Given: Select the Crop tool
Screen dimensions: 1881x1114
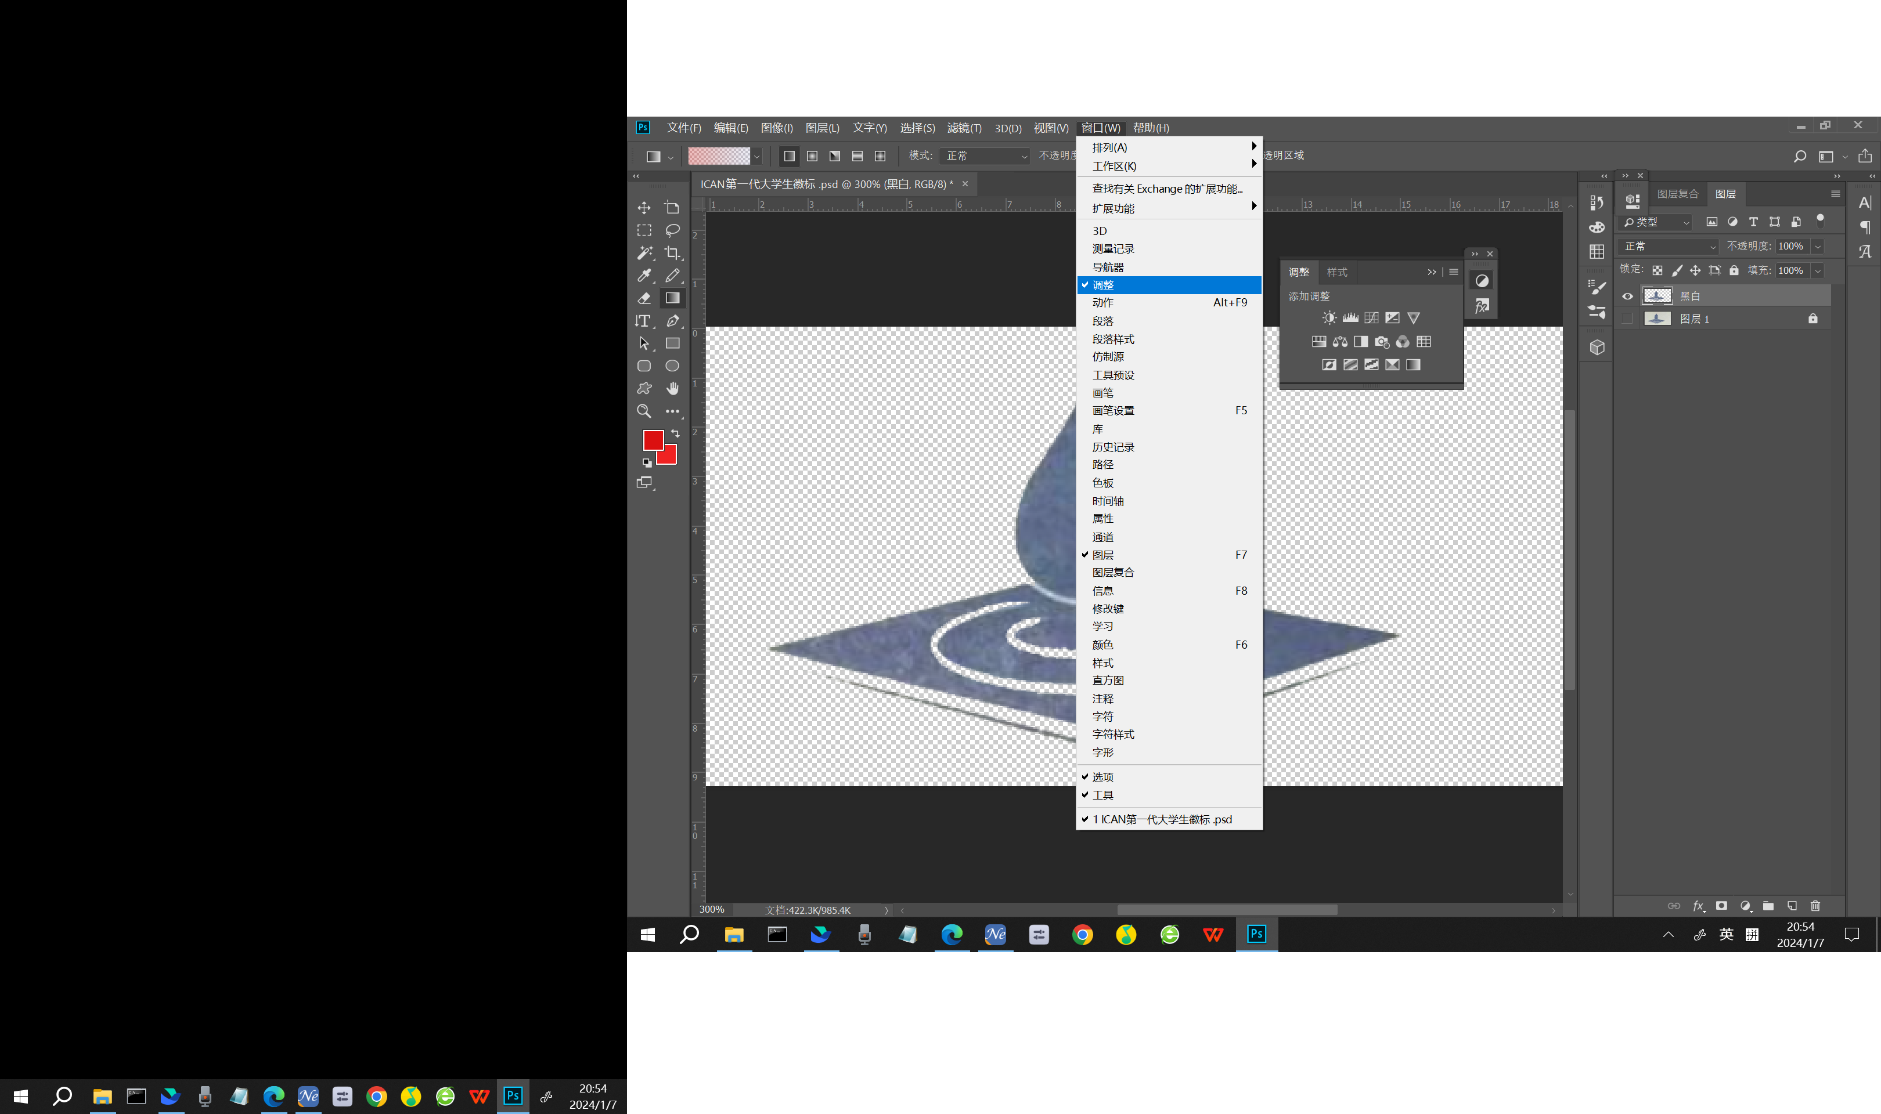Looking at the screenshot, I should point(673,253).
